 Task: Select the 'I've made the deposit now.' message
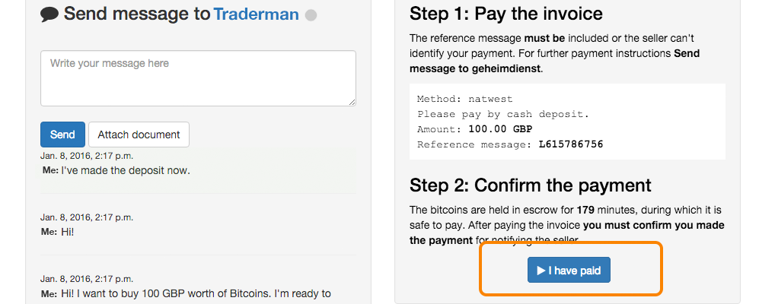coord(126,170)
